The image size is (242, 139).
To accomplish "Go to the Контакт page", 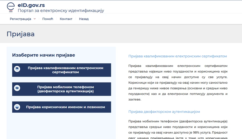I will coord(66,19).
